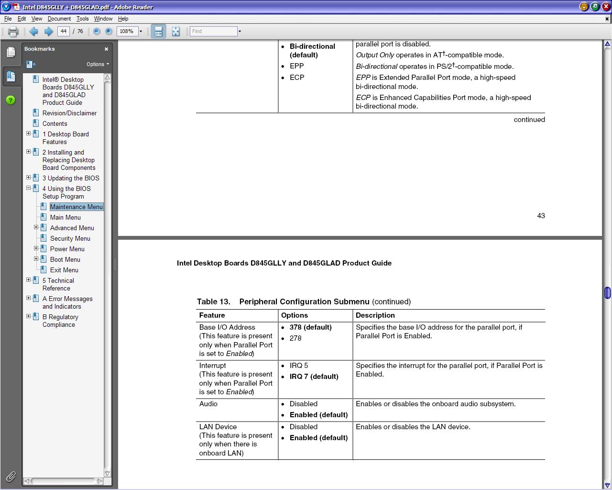Go to next page arrow
Screen dimensions: 612x490
[x=48, y=31]
